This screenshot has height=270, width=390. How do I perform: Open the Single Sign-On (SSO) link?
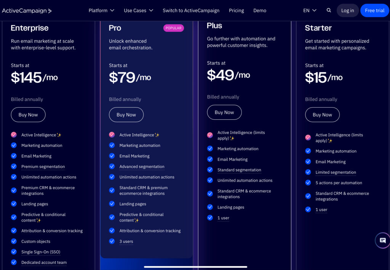point(41,252)
